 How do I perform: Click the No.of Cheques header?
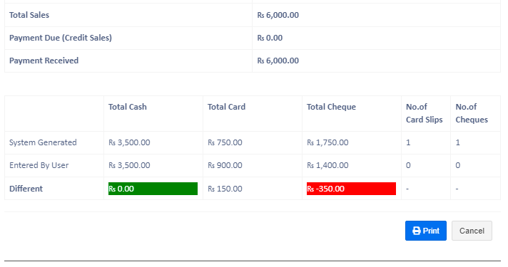pyautogui.click(x=472, y=113)
